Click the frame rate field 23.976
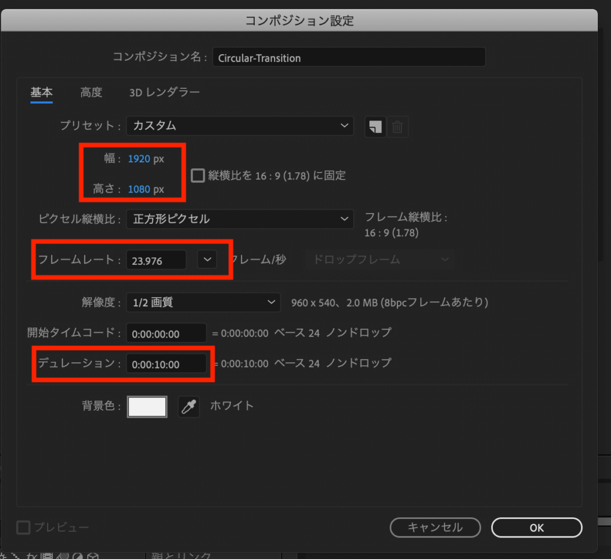The width and height of the screenshot is (611, 559). tap(156, 260)
